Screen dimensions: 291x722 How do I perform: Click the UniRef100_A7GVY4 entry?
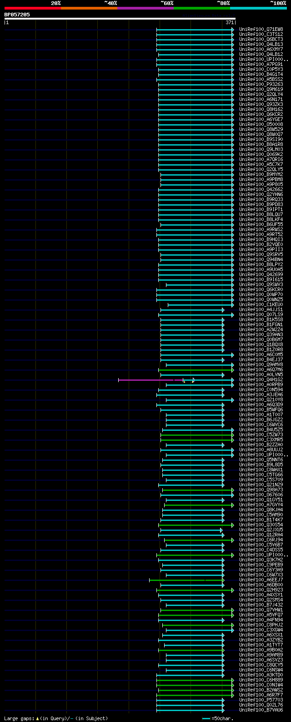261,505
